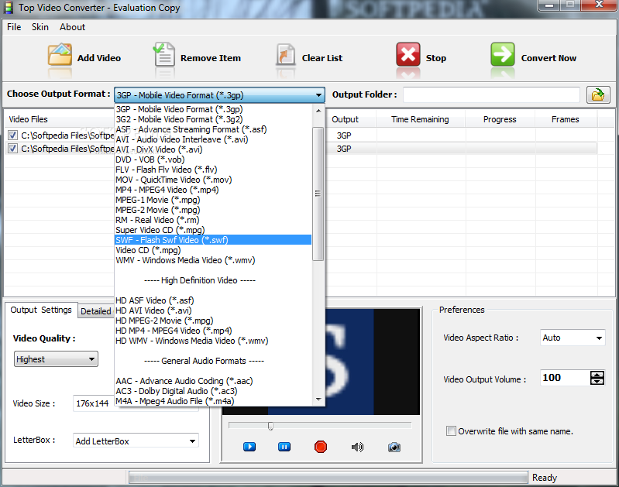Screen dimensions: 619x487
Task: Select Super Video CD format
Action: (x=213, y=230)
